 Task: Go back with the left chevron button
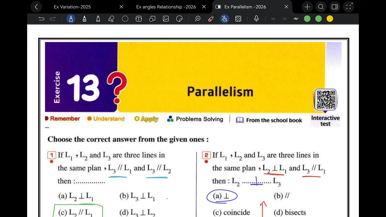click(x=36, y=7)
